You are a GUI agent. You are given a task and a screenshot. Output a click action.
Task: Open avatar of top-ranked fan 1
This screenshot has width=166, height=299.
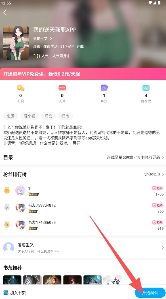tap(20, 190)
